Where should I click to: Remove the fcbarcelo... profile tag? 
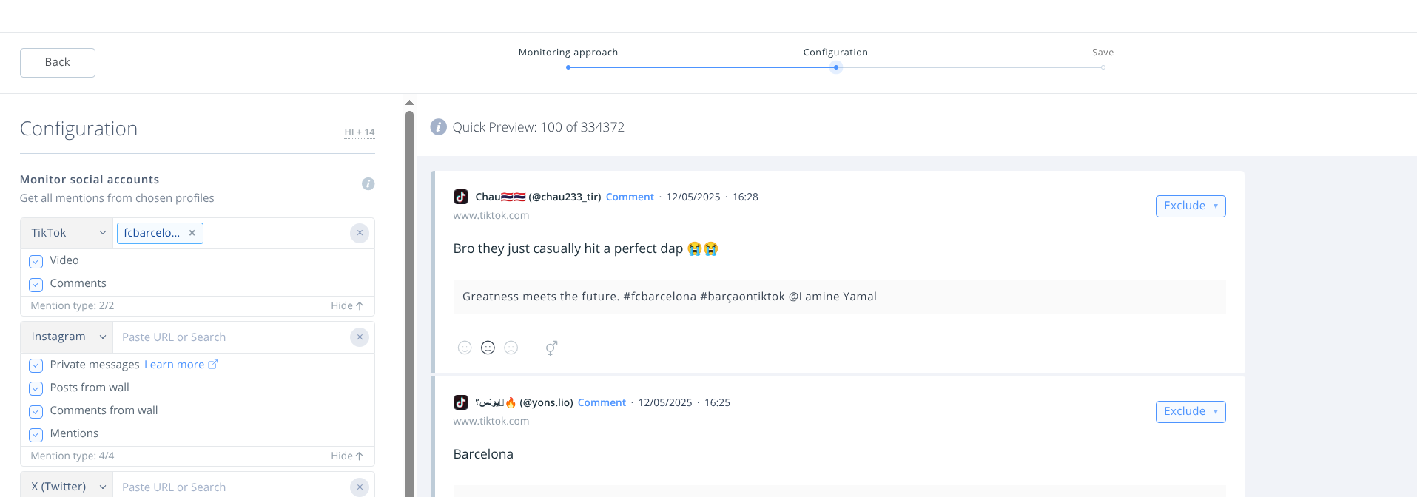(192, 233)
